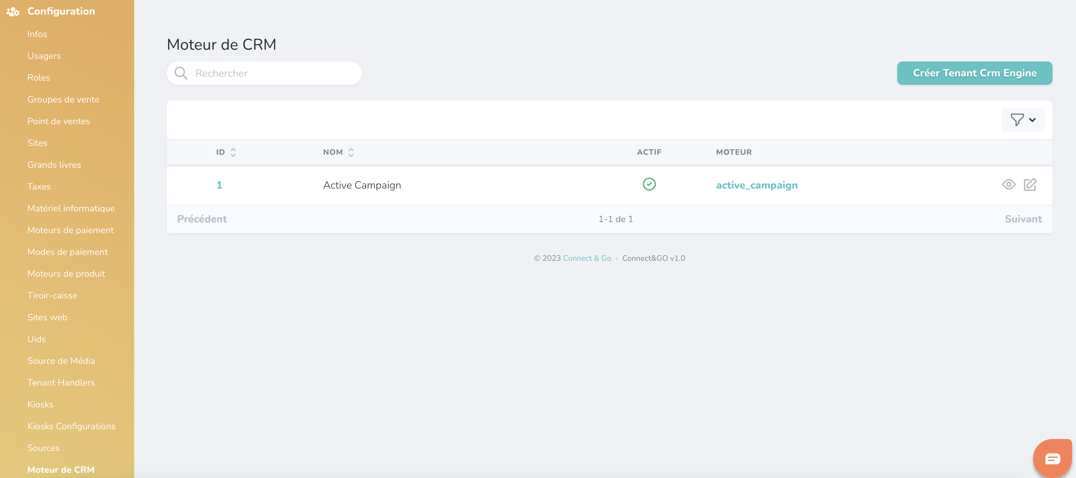This screenshot has width=1076, height=478.
Task: Sort table by ID column arrows
Action: coord(233,152)
